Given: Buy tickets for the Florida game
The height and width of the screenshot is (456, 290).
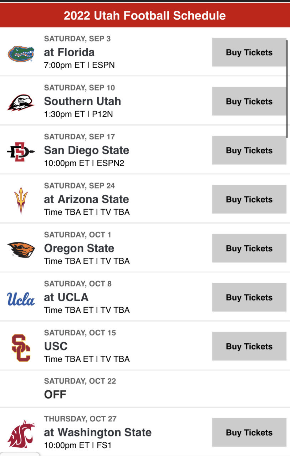Looking at the screenshot, I should [x=249, y=52].
